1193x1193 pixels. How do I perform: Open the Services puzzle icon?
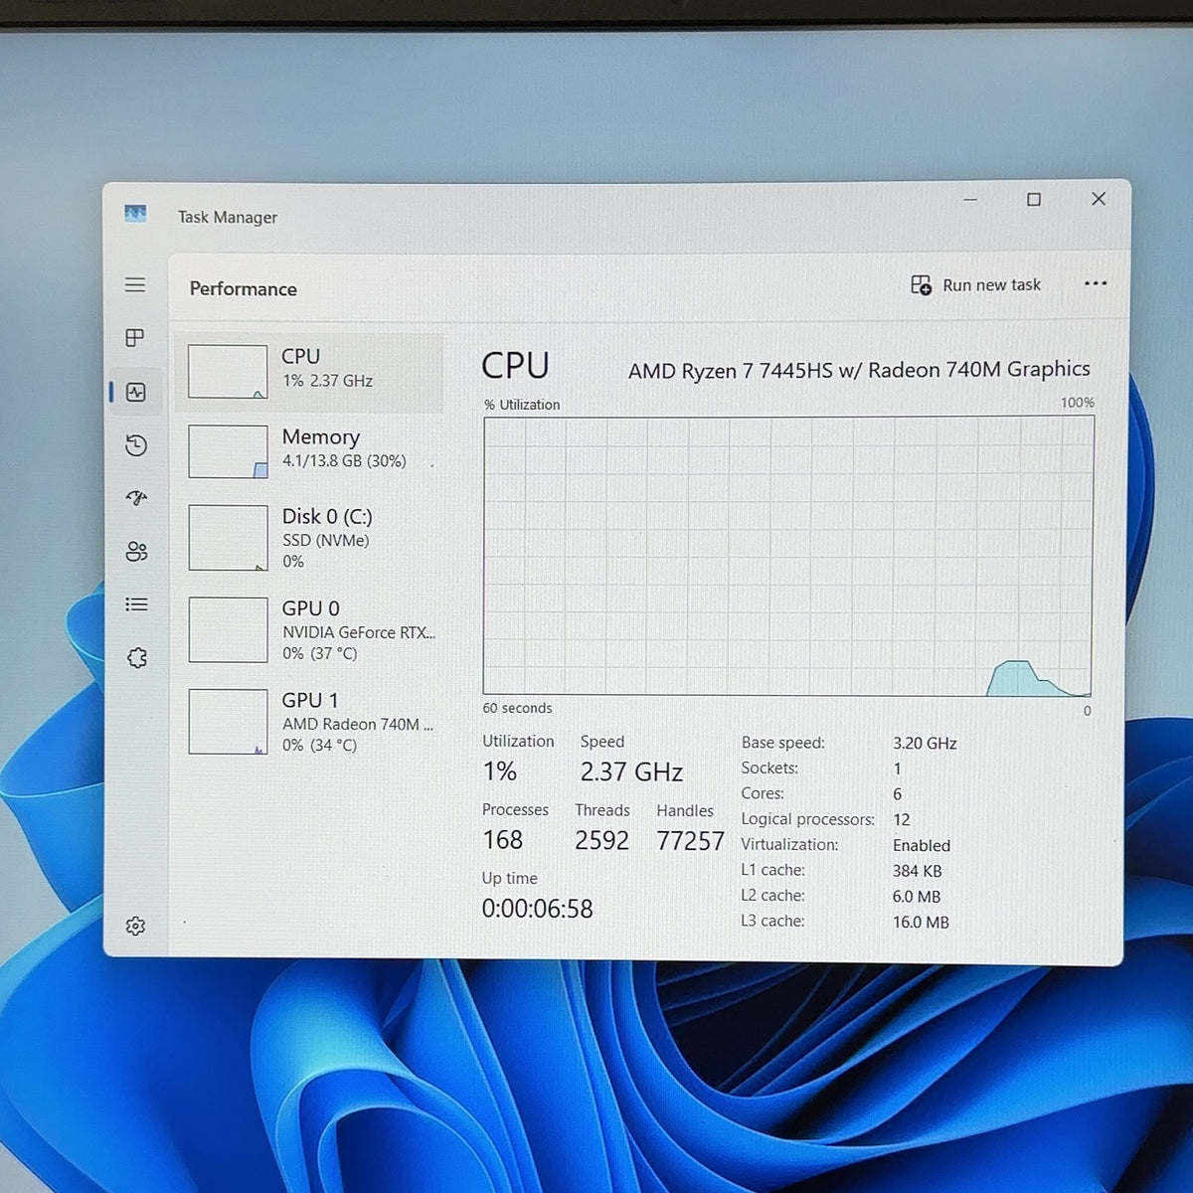click(136, 657)
